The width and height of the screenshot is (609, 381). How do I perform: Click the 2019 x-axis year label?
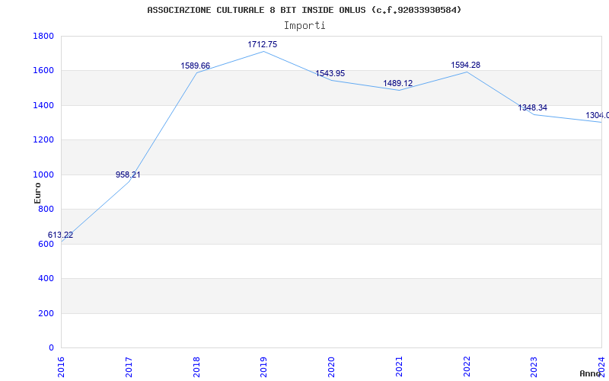264,367
